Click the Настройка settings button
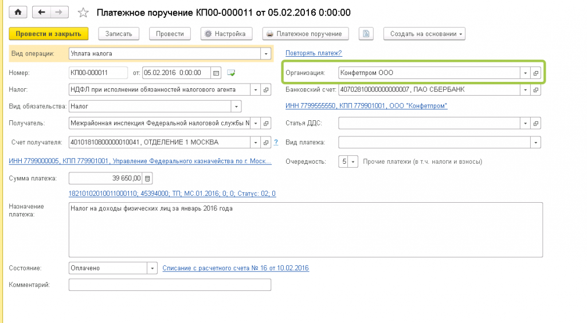This screenshot has height=323, width=587. (225, 34)
